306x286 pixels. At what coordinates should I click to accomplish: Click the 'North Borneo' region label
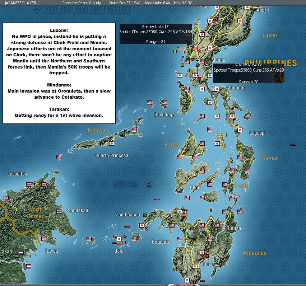pos(37,213)
